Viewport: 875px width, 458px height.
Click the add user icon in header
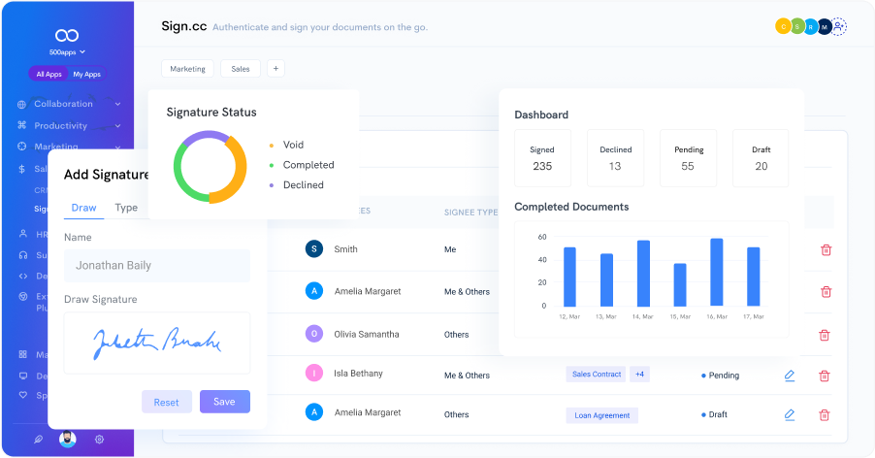pos(839,27)
